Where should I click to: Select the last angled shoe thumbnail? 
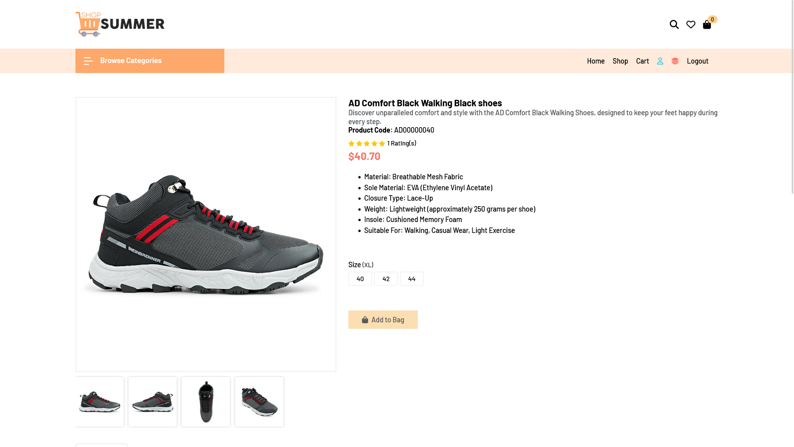(259, 402)
